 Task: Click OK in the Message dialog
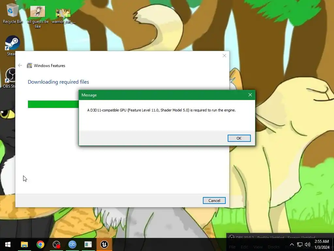click(x=239, y=138)
